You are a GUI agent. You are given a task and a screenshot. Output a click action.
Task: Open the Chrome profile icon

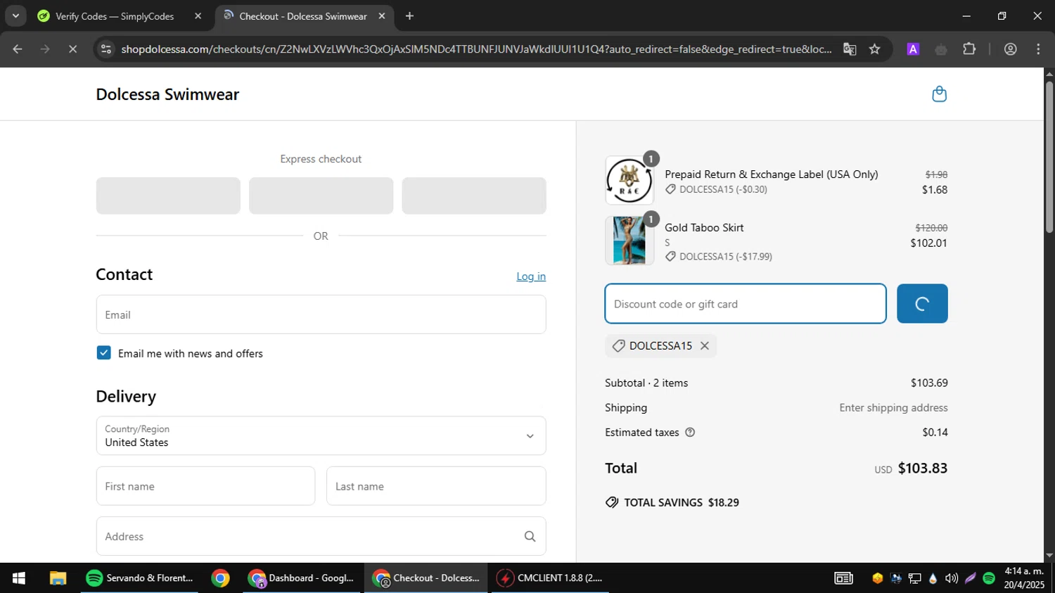1010,49
